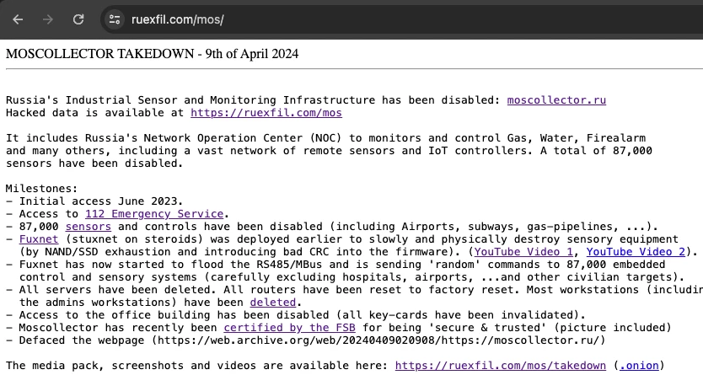Screen dimensions: 703x375
Task: Click the browser forward arrow
Action: pyautogui.click(x=48, y=19)
